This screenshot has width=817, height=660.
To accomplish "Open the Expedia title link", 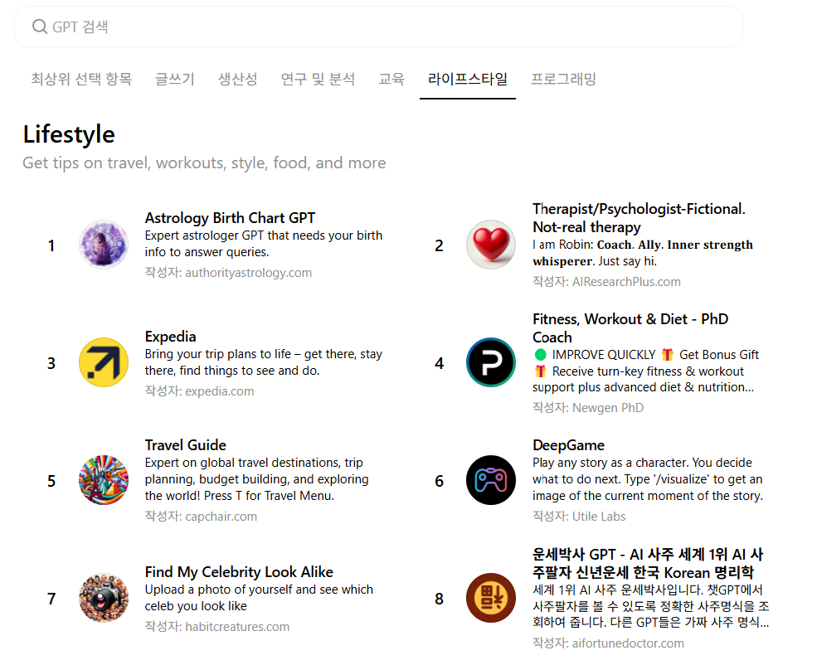I will (x=170, y=337).
